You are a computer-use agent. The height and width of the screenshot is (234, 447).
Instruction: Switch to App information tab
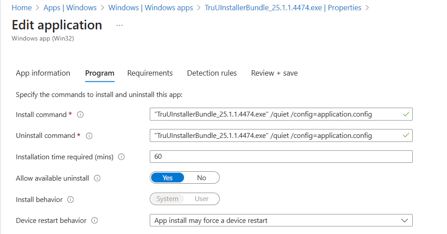click(x=43, y=73)
